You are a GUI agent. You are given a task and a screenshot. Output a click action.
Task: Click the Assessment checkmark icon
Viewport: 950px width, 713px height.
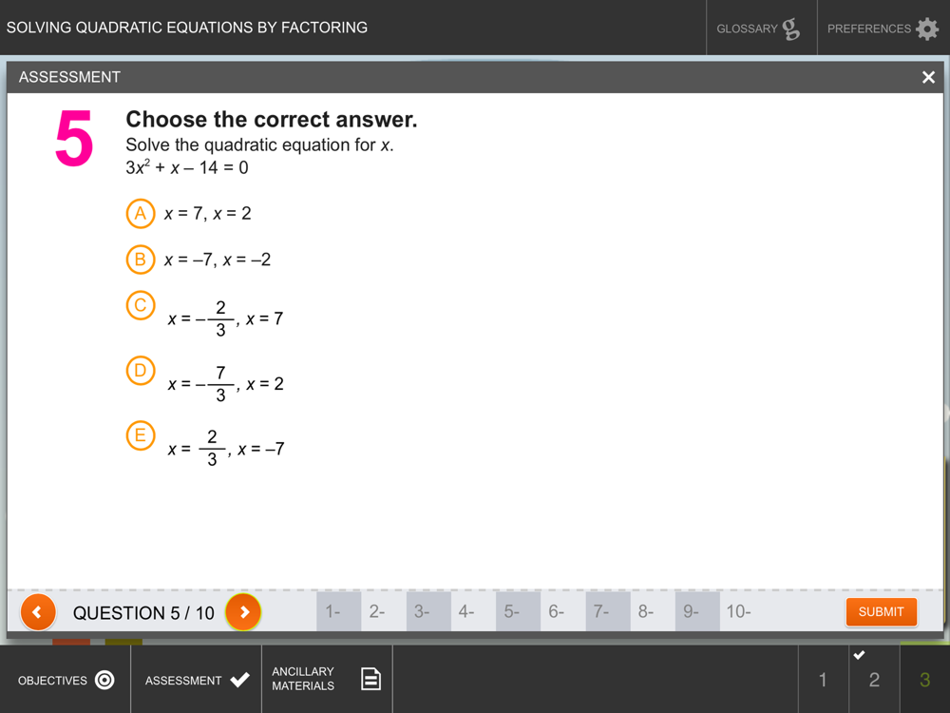[240, 680]
